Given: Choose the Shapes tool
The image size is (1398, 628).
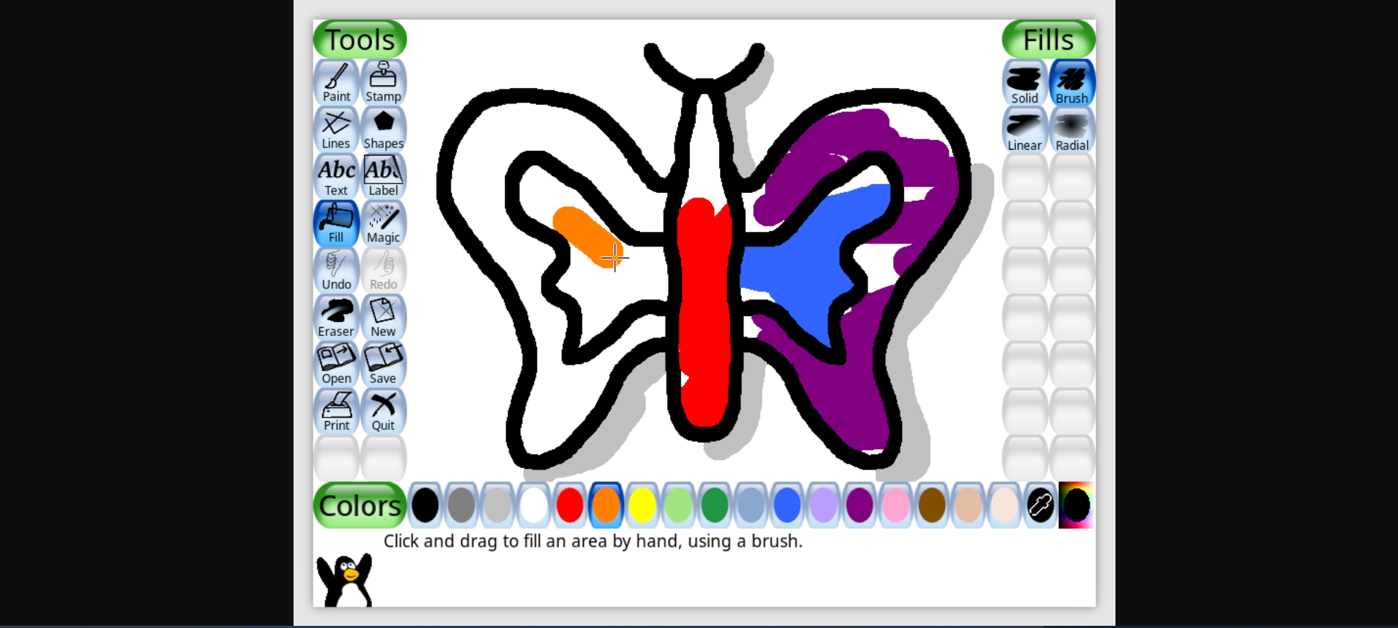Looking at the screenshot, I should [383, 129].
